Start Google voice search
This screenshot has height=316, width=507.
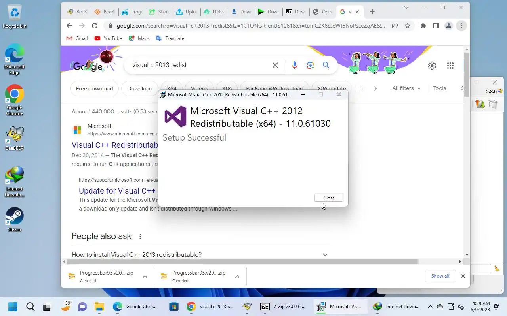pos(294,65)
